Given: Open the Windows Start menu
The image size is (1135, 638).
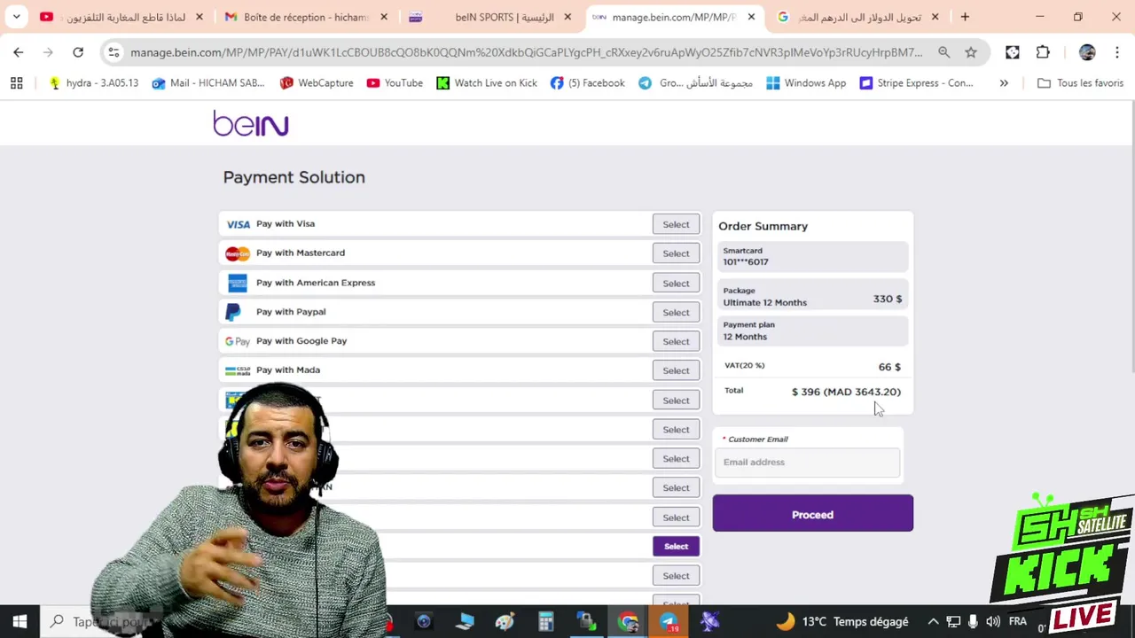Looking at the screenshot, I should (20, 621).
